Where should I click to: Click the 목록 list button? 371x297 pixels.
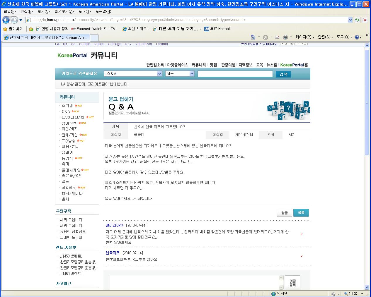[301, 213]
